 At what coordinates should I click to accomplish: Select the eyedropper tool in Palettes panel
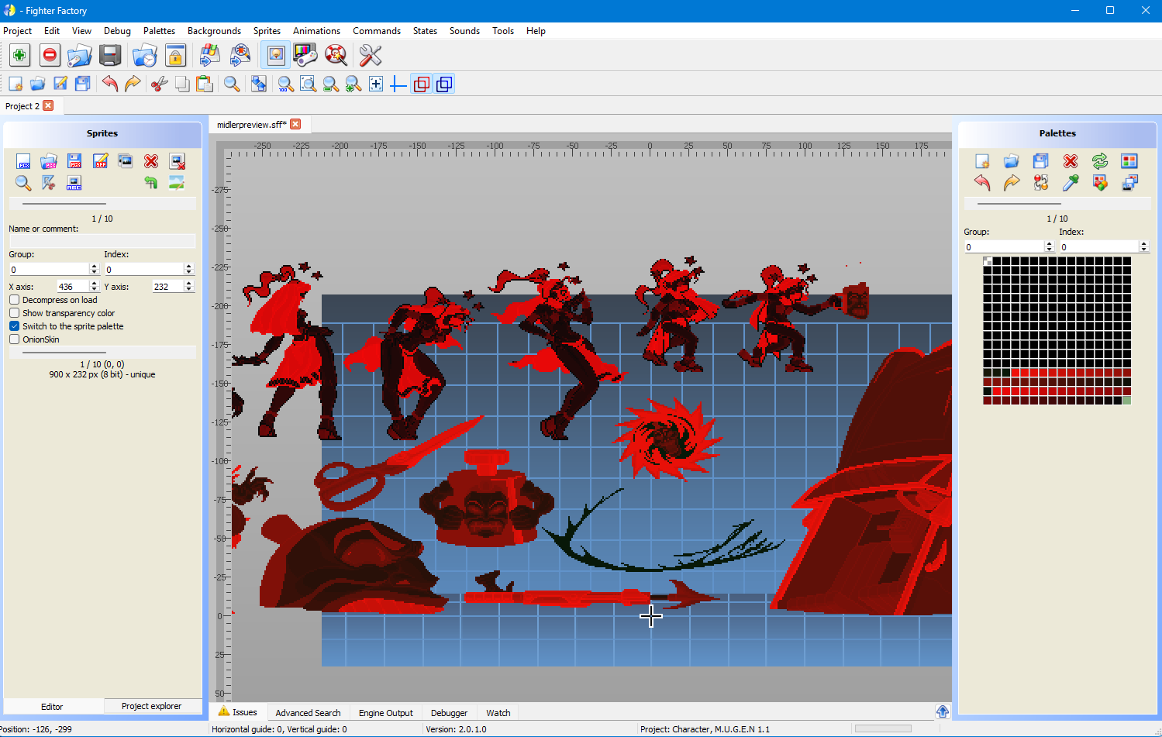click(x=1071, y=183)
